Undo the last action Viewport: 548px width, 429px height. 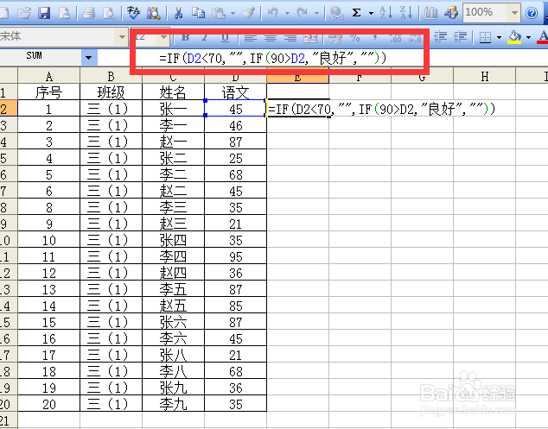(x=272, y=13)
